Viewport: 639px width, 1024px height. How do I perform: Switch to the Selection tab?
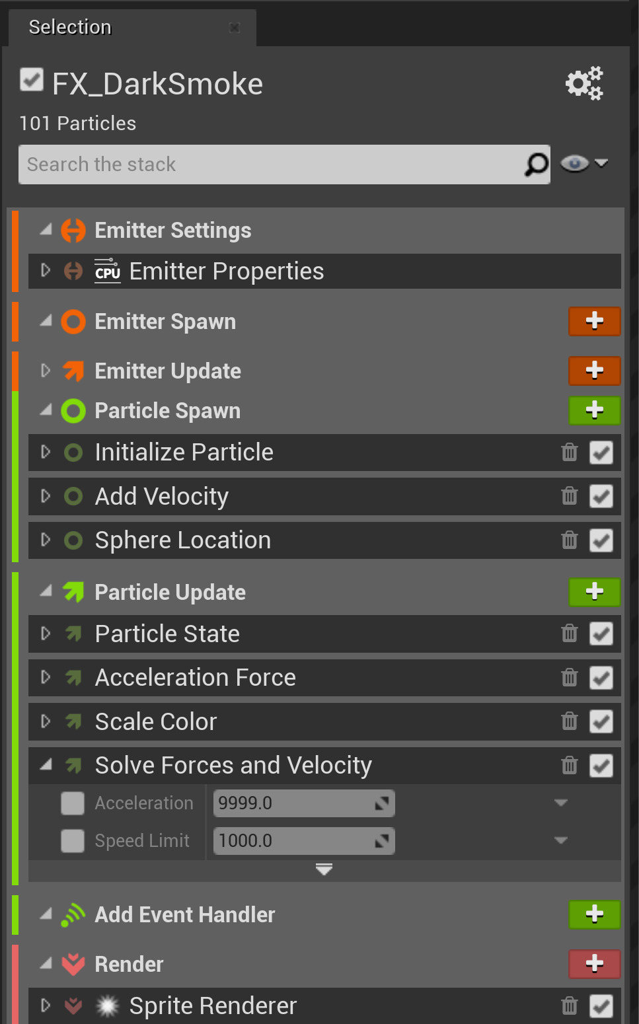click(70, 27)
